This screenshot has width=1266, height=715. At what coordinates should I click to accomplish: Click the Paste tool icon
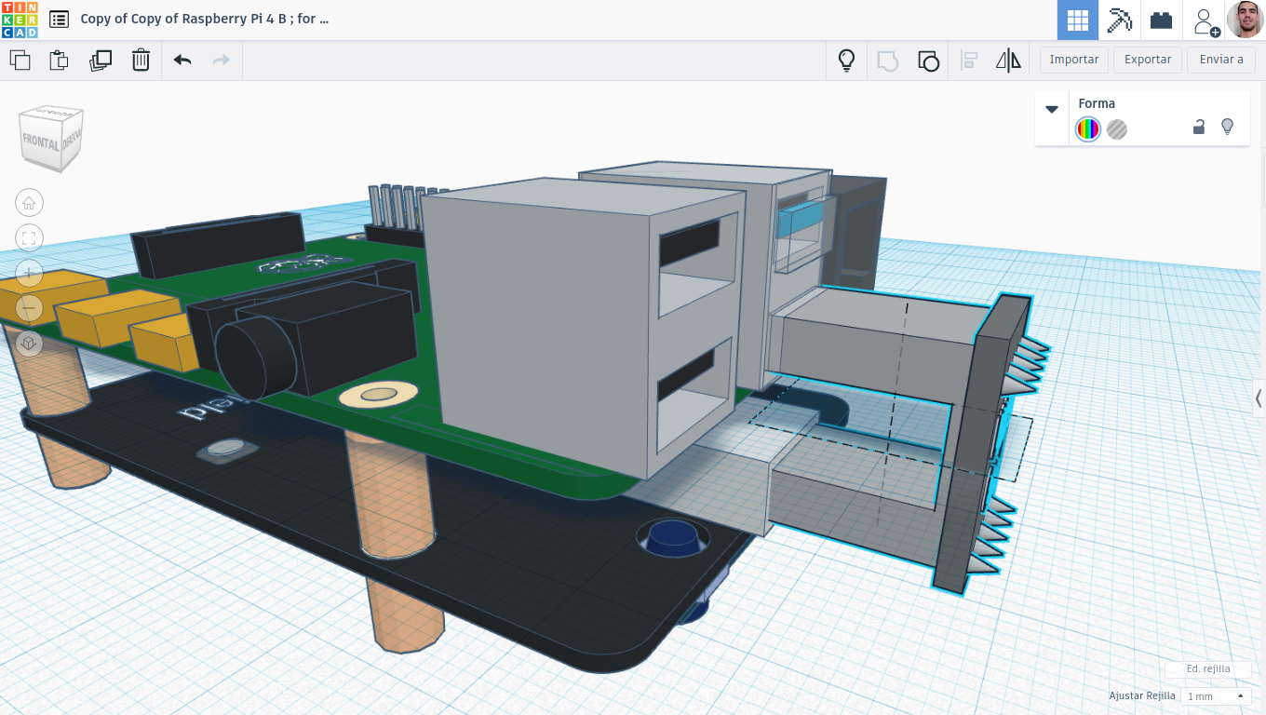(59, 61)
